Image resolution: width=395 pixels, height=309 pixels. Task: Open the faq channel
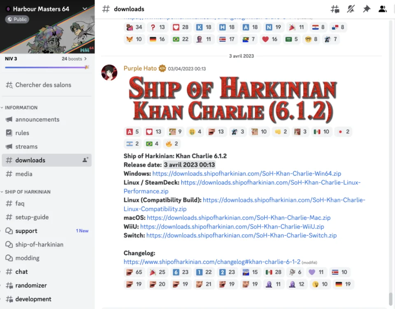pyautogui.click(x=46, y=203)
